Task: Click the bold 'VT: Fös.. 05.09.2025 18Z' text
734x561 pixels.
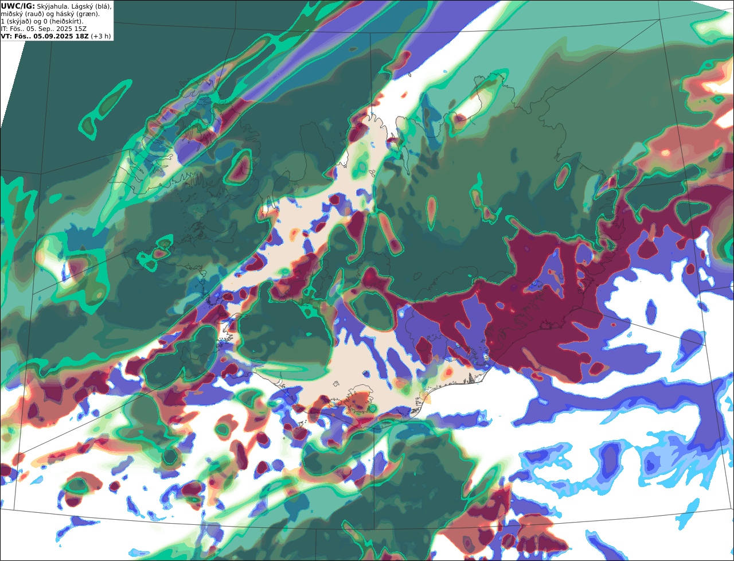Action: (x=44, y=36)
